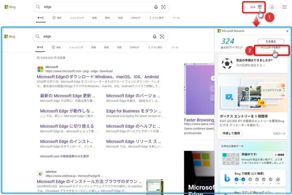Open the 公式ルール link
The width and height of the screenshot is (292, 195).
pyautogui.click(x=279, y=134)
